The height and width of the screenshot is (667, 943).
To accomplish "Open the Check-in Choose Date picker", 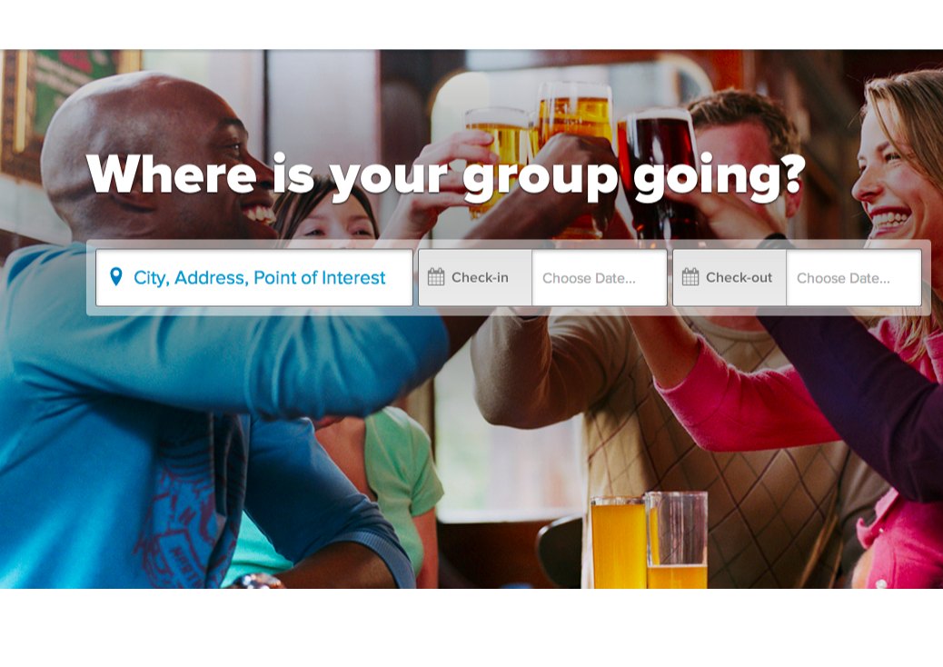I will pos(600,278).
